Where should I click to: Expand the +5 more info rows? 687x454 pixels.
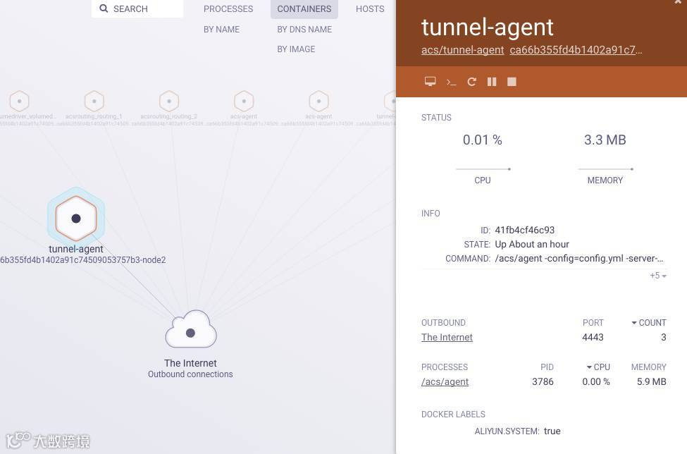657,276
